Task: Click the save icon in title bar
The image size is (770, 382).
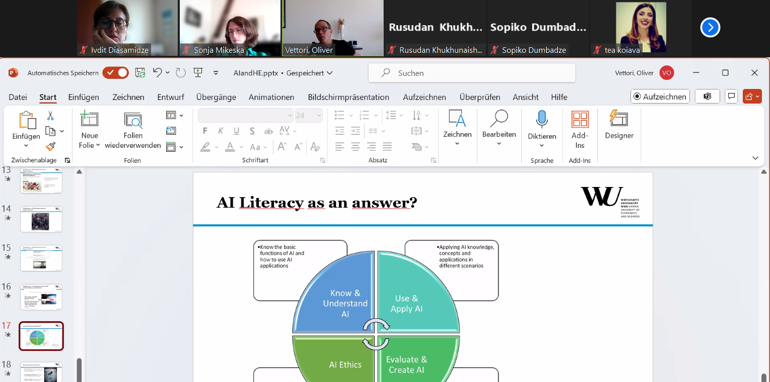Action: 141,73
